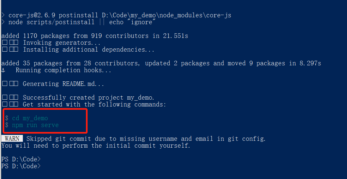This screenshot has width=347, height=179.
Task: Click the "Generating README.md..." text
Action: 63,84
